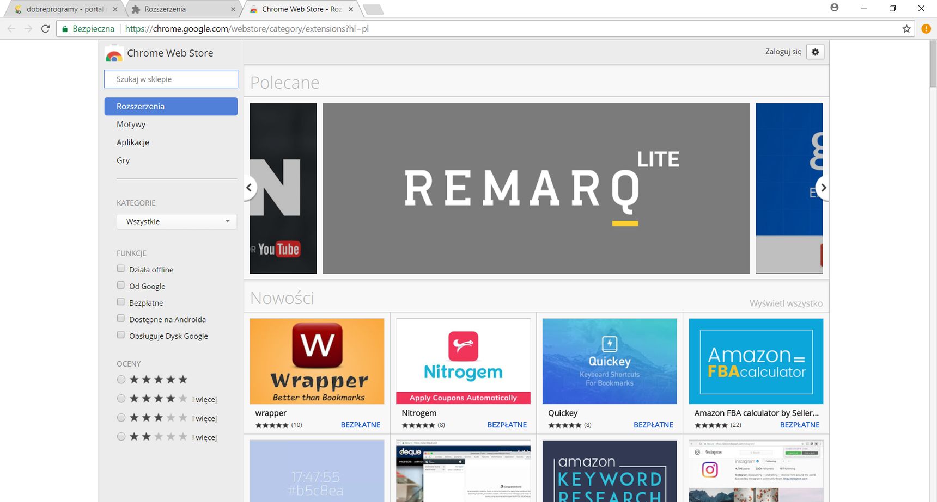Enable the Działa offline filter
This screenshot has width=937, height=502.
pyautogui.click(x=121, y=269)
